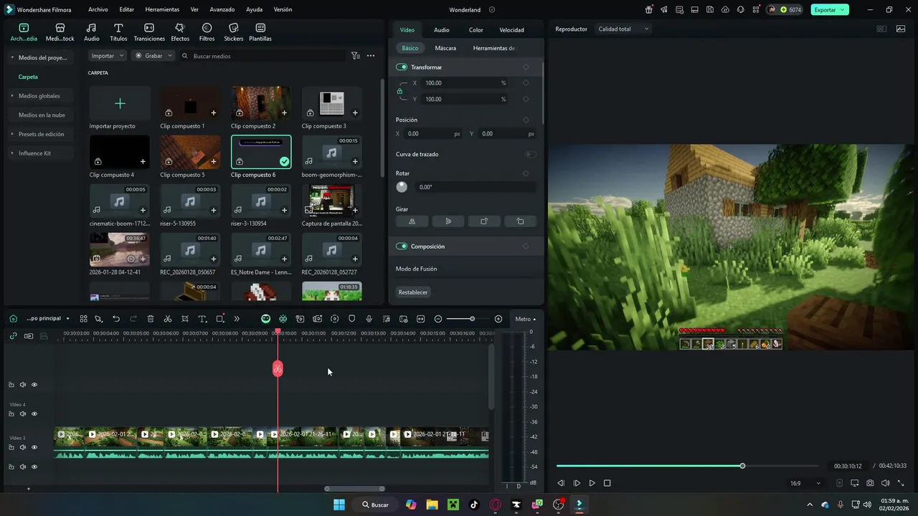Toggle the Transformar switch
Image resolution: width=918 pixels, height=516 pixels.
click(x=402, y=67)
